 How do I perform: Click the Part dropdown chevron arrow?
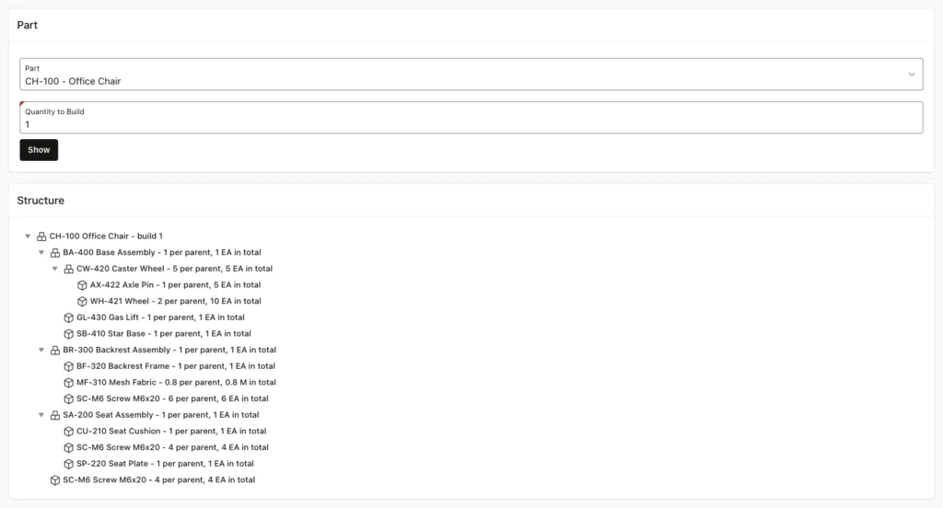911,75
